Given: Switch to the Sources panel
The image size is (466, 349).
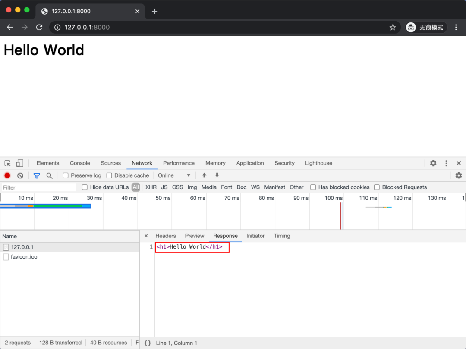Looking at the screenshot, I should pyautogui.click(x=110, y=163).
